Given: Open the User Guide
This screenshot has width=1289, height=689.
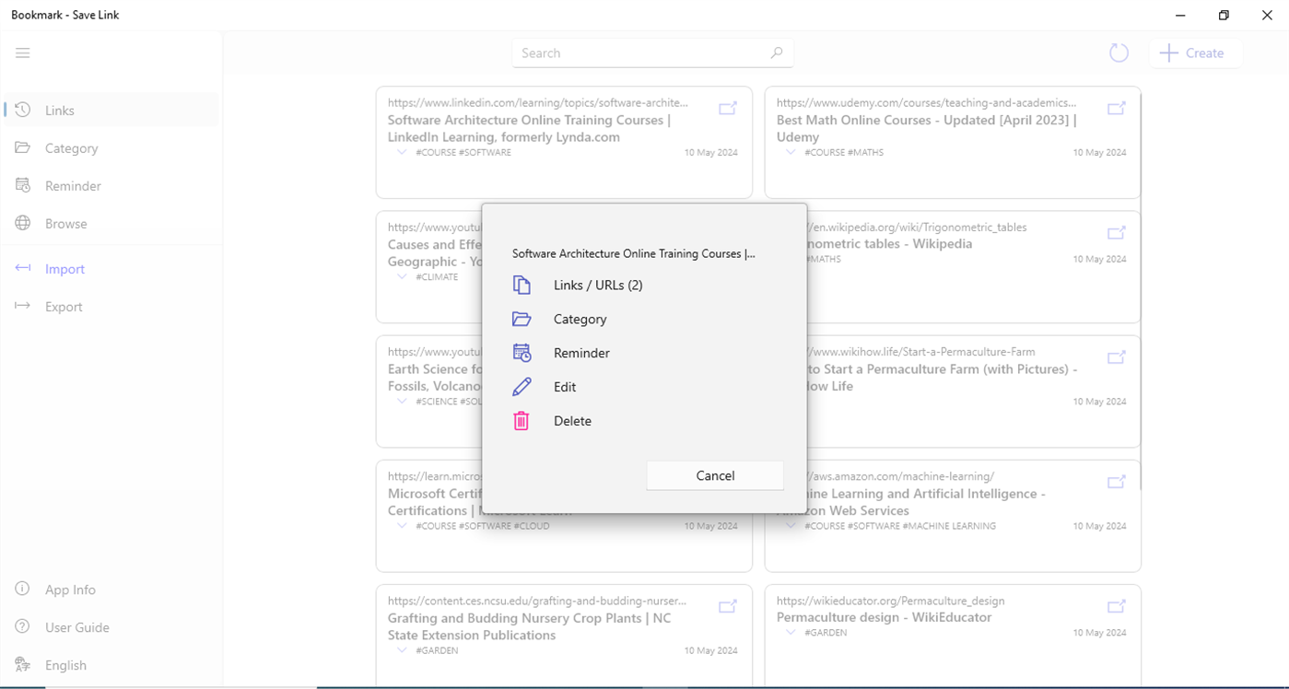Looking at the screenshot, I should [76, 626].
